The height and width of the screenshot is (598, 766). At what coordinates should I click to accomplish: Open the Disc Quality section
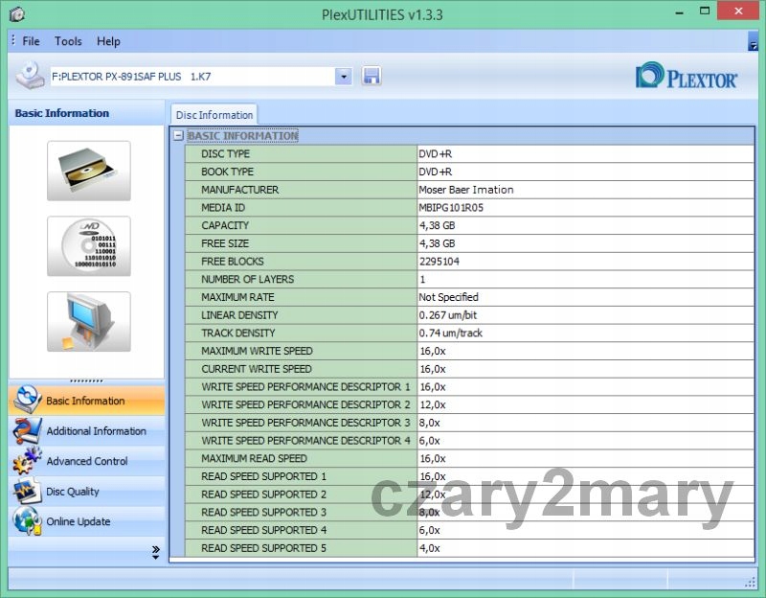tap(73, 492)
